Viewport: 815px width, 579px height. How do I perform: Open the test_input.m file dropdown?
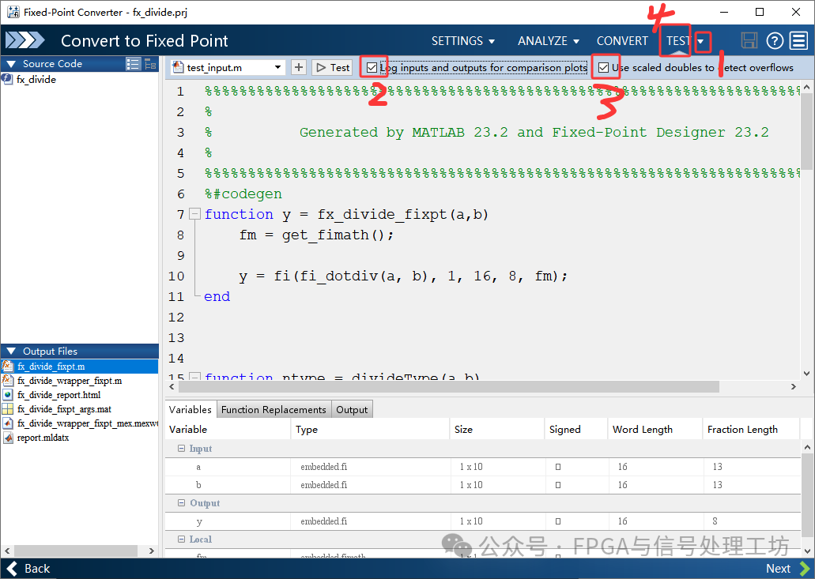[x=278, y=67]
